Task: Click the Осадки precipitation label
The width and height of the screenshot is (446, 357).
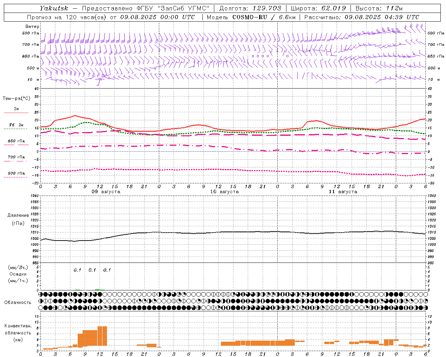Action: tap(18, 274)
